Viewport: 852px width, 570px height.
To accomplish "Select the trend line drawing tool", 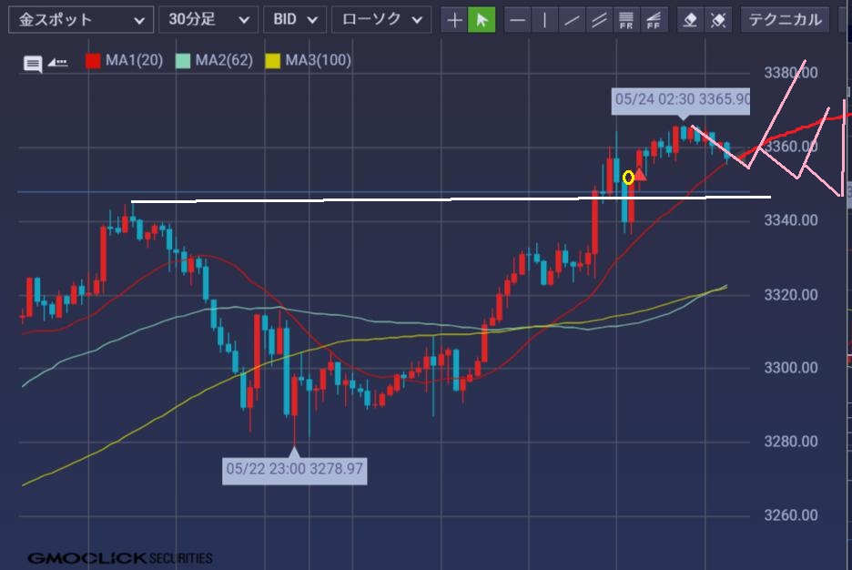I will coord(572,20).
